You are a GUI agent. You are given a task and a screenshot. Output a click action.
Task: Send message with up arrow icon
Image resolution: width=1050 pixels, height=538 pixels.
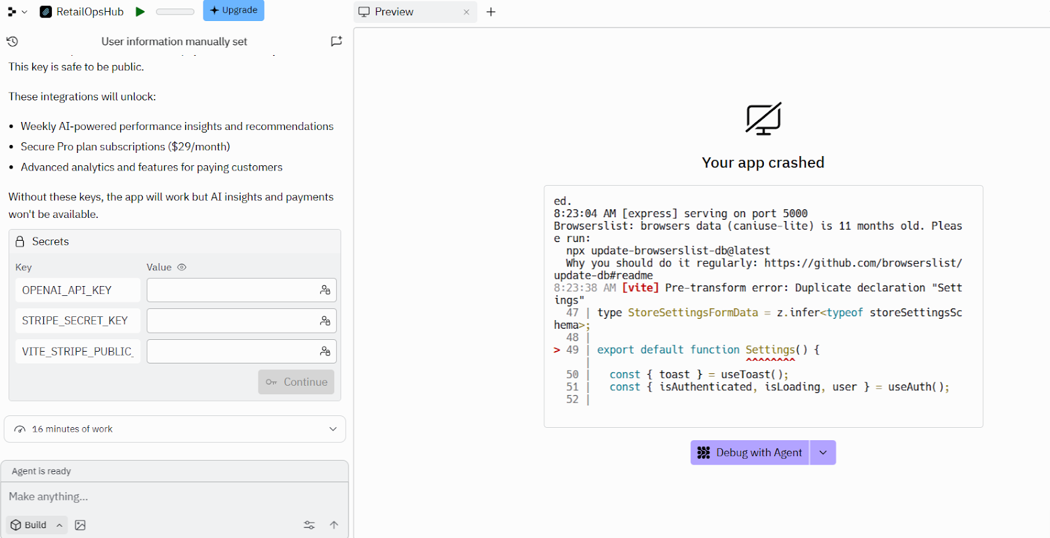pos(334,525)
